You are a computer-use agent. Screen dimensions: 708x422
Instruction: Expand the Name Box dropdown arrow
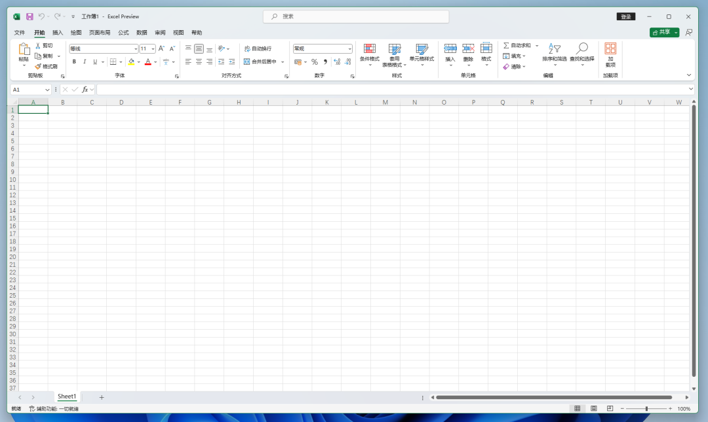click(x=47, y=90)
